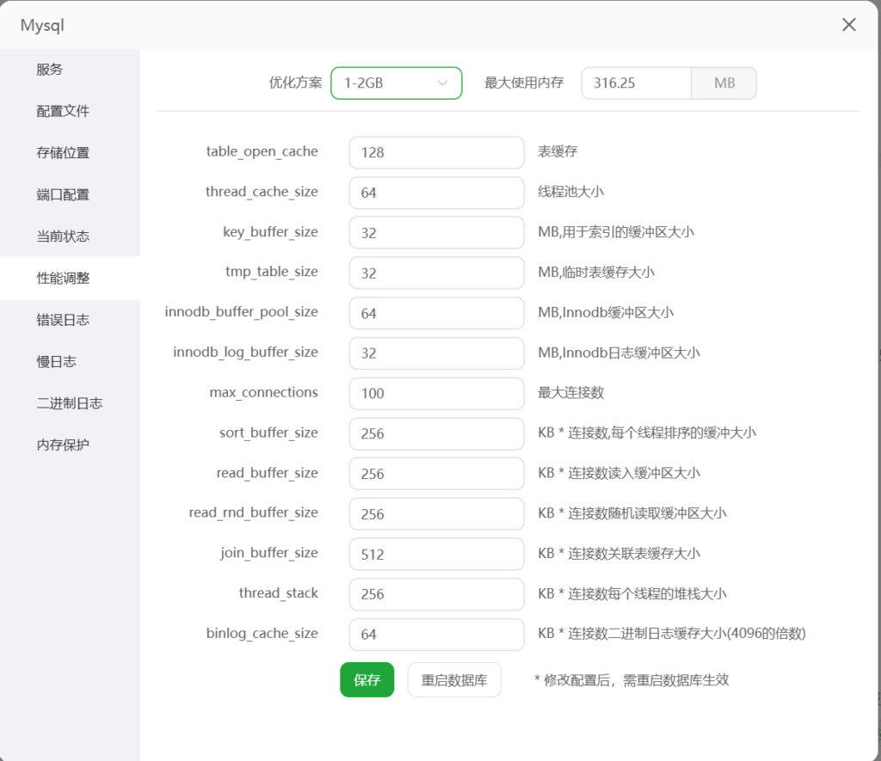Open the 当前状态 tab
Image resolution: width=881 pixels, height=761 pixels.
pyautogui.click(x=63, y=236)
